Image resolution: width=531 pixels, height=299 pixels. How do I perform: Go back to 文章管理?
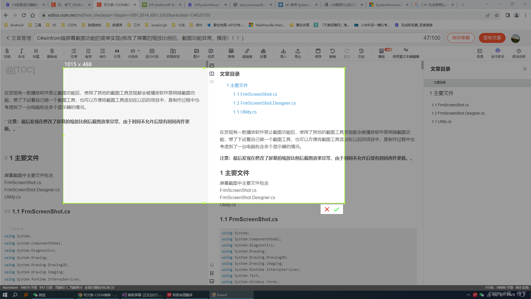[x=19, y=38]
